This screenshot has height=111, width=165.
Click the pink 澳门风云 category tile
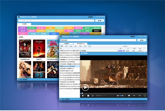tap(41, 28)
